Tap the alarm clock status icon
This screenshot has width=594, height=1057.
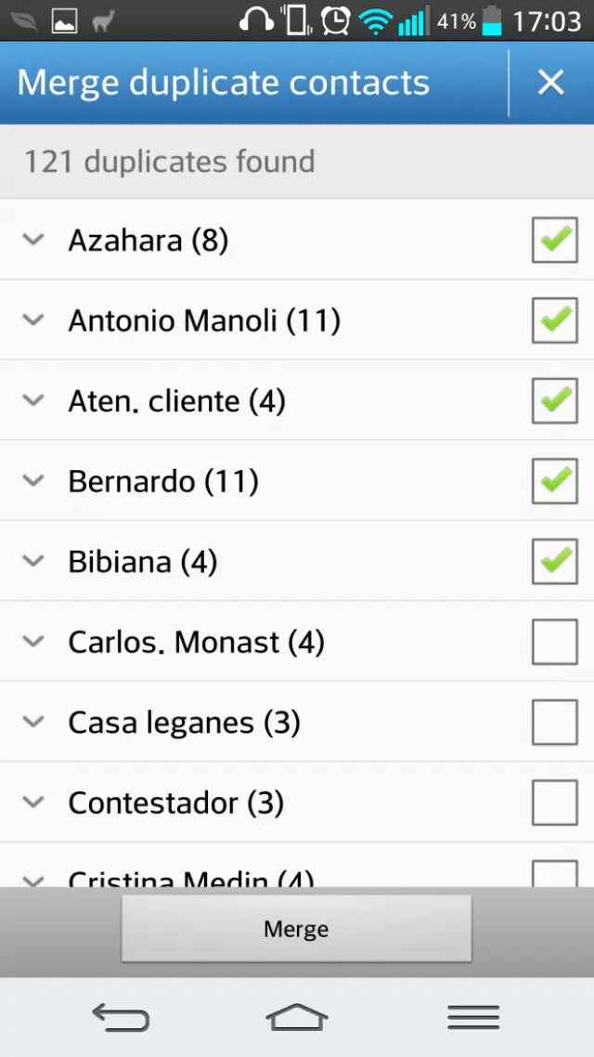tap(336, 20)
